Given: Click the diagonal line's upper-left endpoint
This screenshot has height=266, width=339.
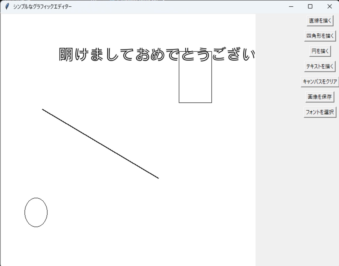Looking at the screenshot, I should pos(43,109).
